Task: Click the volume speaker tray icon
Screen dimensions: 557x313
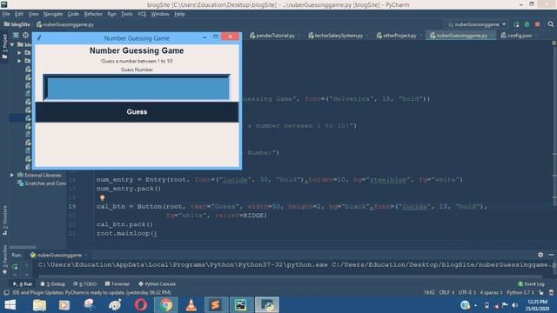Action: click(x=514, y=305)
